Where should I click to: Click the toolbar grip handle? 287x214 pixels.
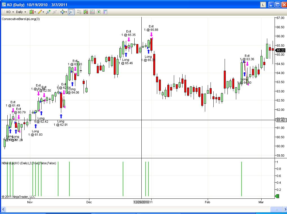[x=3, y=12]
